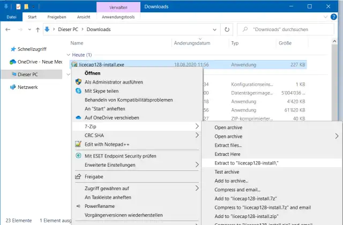Open Schnellzugriff in the sidebar
343x225 pixels.
click(32, 49)
